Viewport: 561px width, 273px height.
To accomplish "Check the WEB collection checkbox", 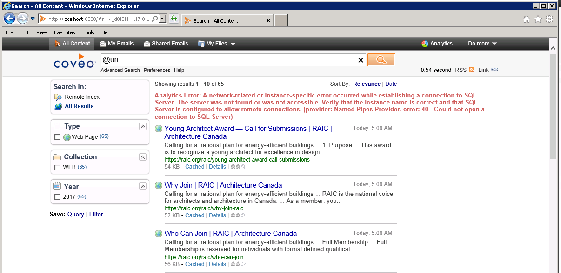I will 57,167.
